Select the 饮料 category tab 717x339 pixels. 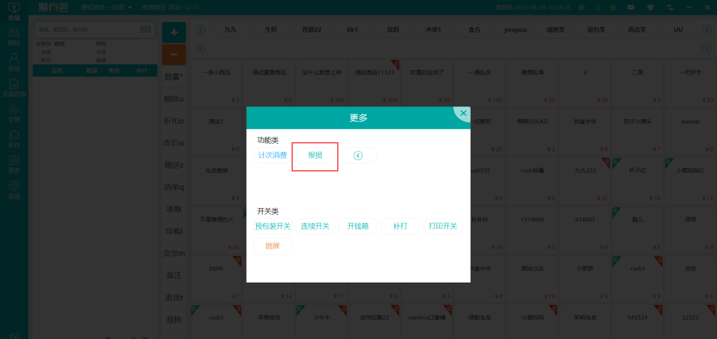point(393,30)
